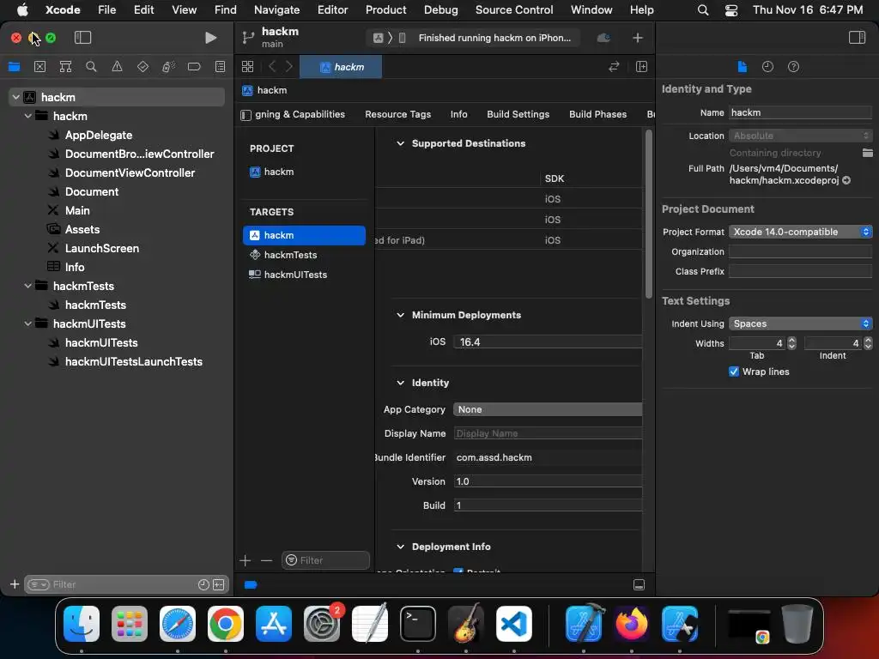This screenshot has width=879, height=659.
Task: Add a new target with the plus button
Action: point(245,560)
